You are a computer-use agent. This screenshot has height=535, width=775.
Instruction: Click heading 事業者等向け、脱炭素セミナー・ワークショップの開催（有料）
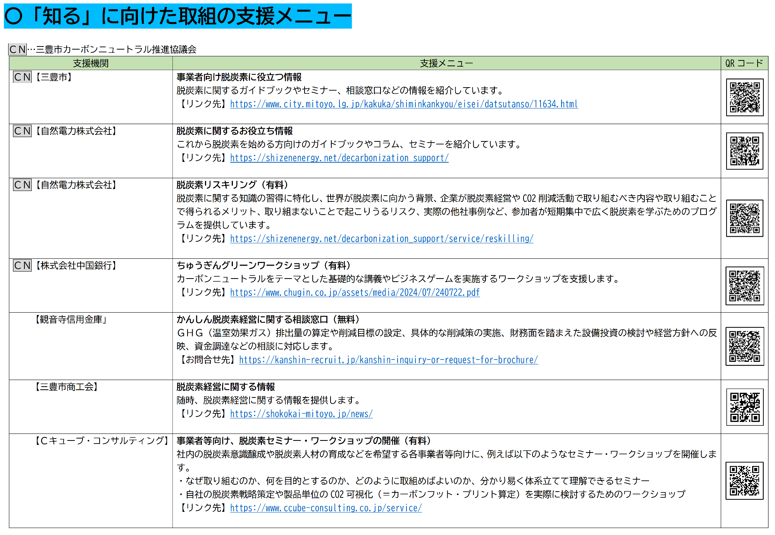click(305, 440)
